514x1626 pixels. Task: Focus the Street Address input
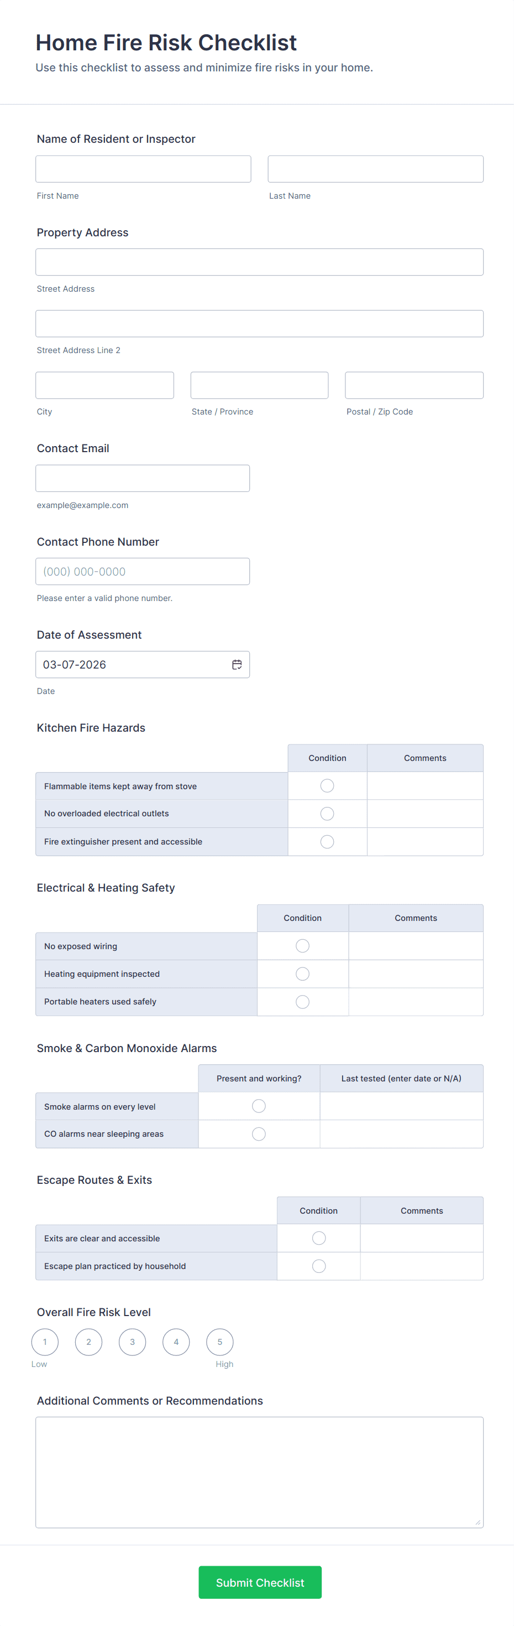point(259,262)
